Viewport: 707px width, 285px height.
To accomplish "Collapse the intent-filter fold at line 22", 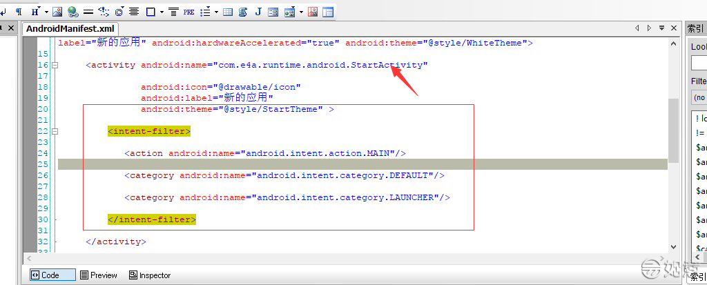I will (x=55, y=131).
